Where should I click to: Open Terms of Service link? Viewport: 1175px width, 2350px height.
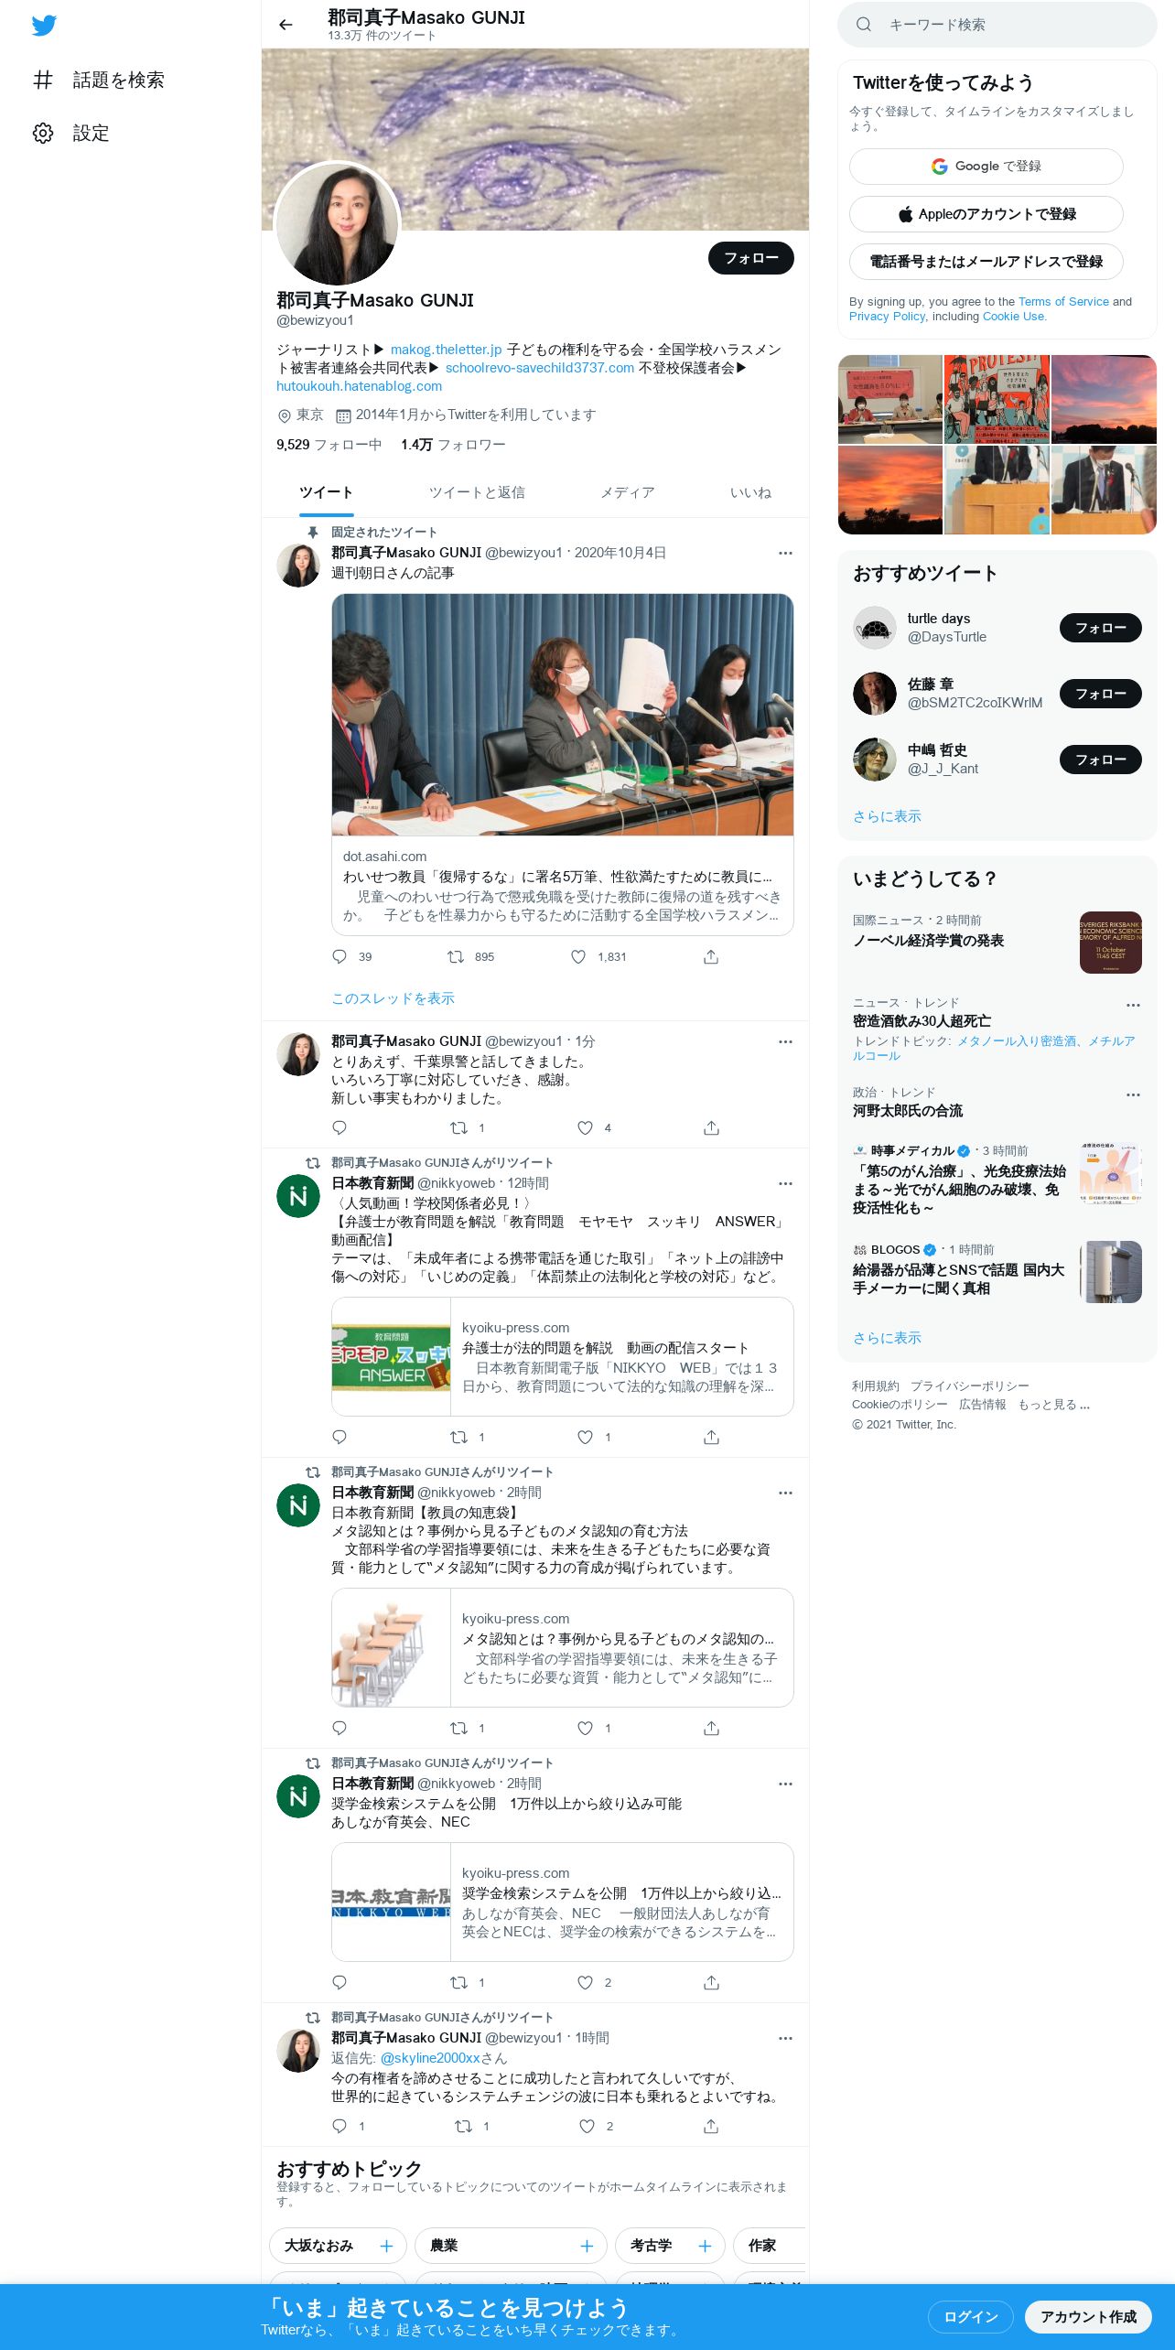pyautogui.click(x=1063, y=301)
